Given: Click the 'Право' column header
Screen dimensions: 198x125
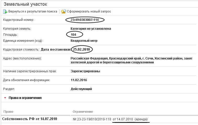Looking at the screenshot, I should (8, 112).
